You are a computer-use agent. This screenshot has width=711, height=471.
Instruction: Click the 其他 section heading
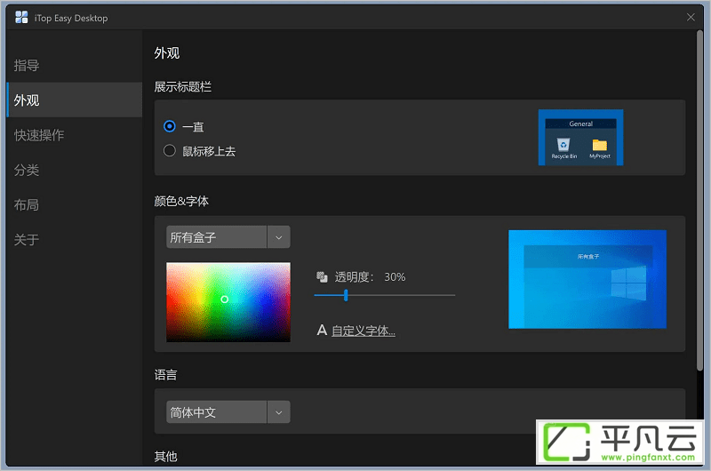[x=165, y=456]
